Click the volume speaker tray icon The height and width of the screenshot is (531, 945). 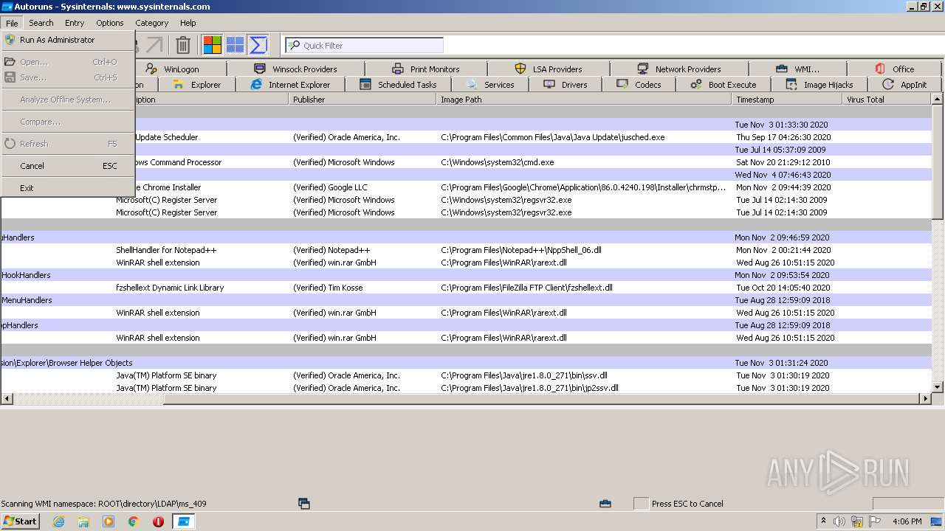(x=839, y=521)
